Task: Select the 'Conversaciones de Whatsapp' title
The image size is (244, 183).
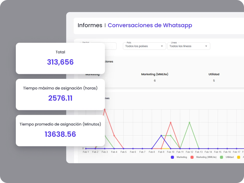Action: (150, 25)
